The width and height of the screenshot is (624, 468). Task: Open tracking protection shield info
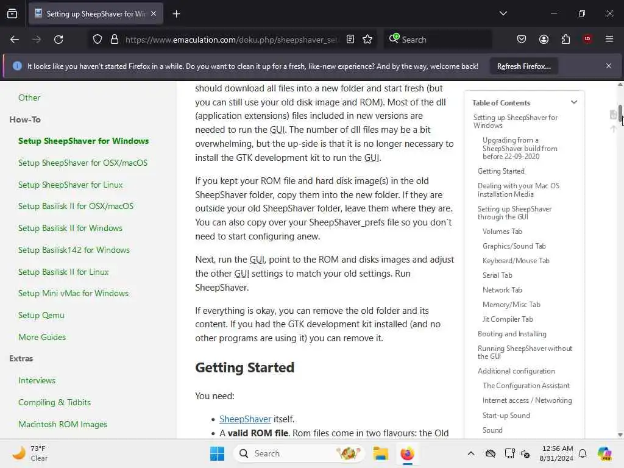[x=97, y=40]
